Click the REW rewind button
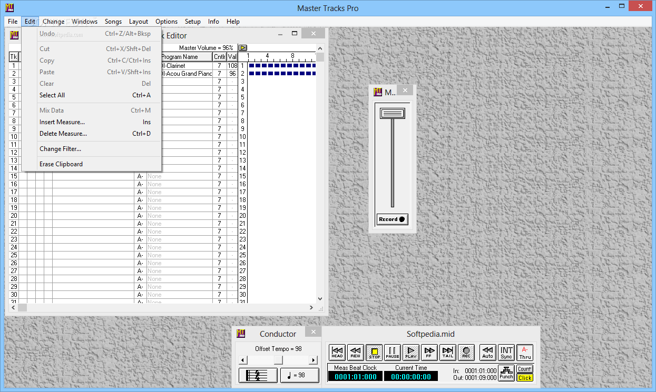656x392 pixels. click(356, 352)
